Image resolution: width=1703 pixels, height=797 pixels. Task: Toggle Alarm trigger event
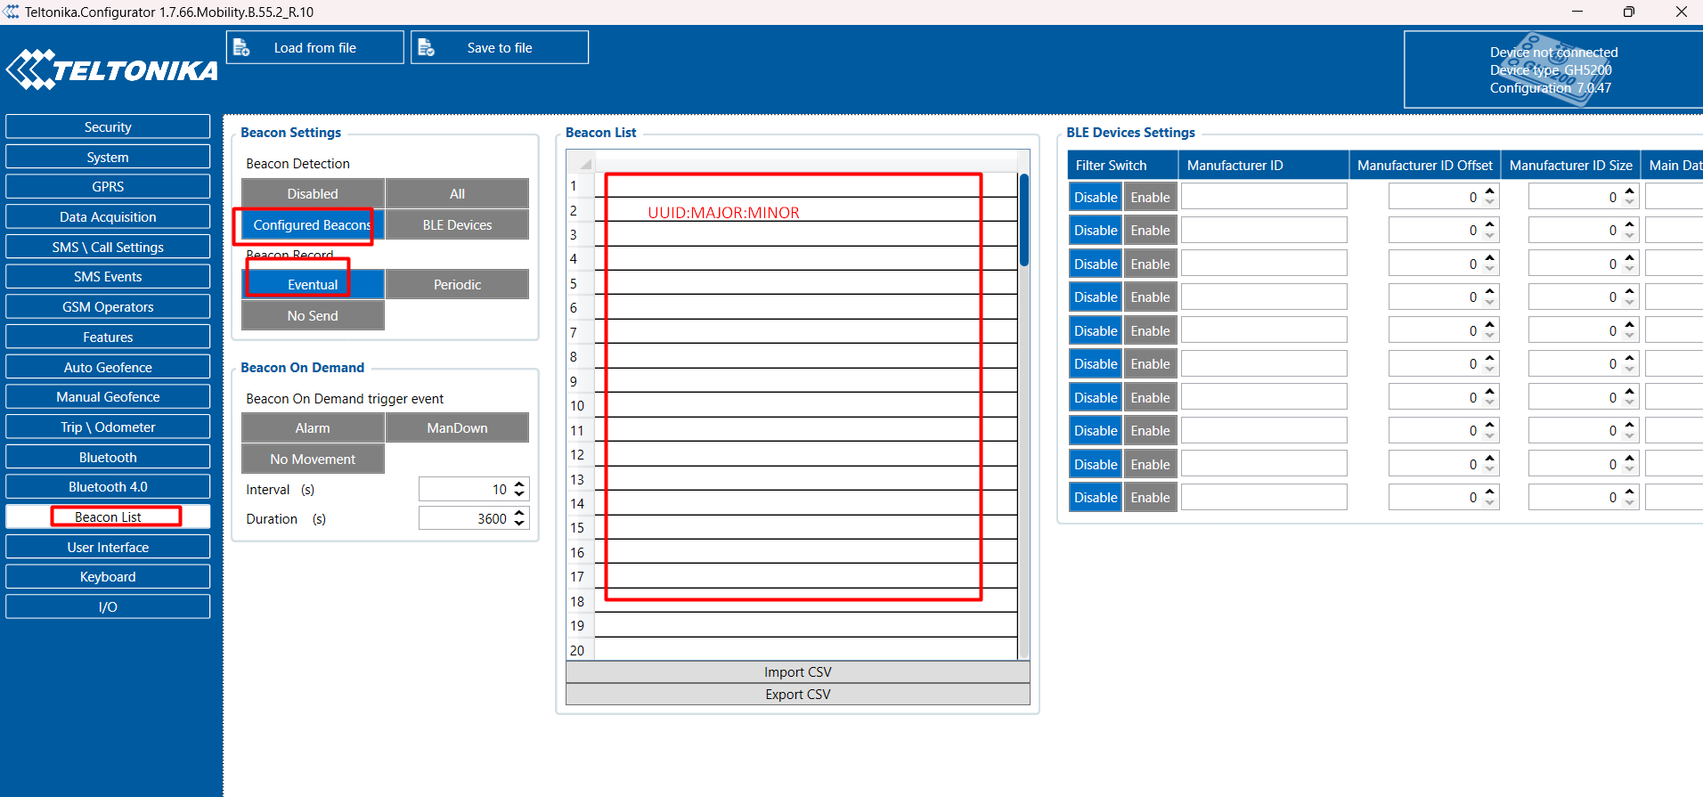tap(313, 427)
